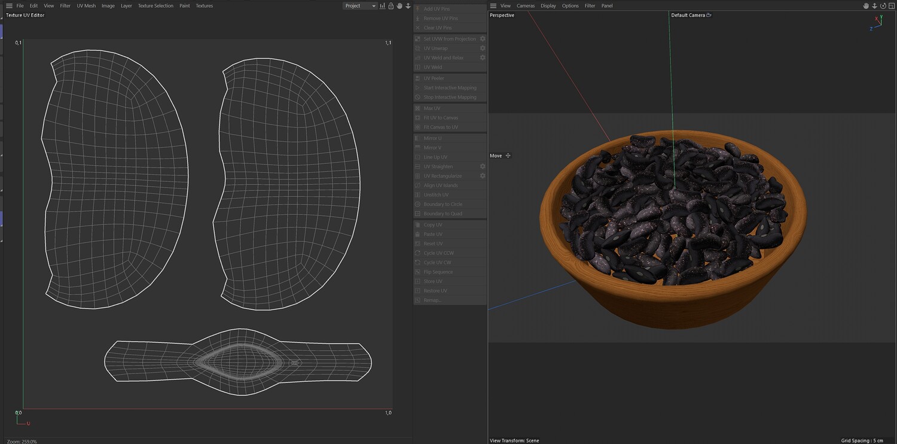Click the lock icon in UV editor header
The width and height of the screenshot is (897, 444).
click(391, 6)
